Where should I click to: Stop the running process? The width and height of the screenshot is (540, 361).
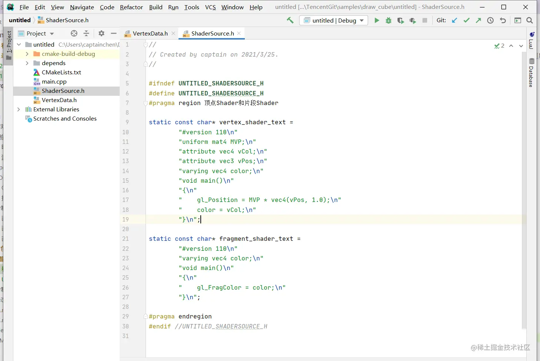pyautogui.click(x=425, y=20)
